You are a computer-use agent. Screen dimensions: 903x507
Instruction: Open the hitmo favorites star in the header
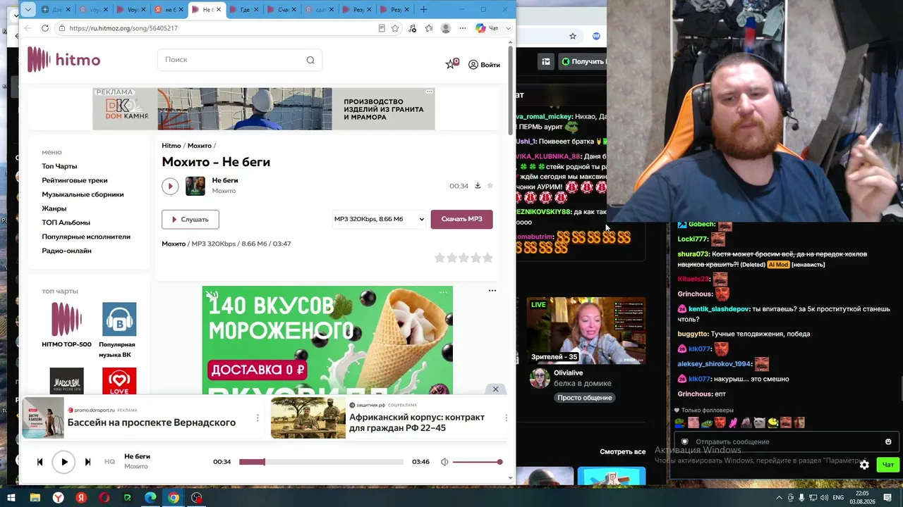coord(451,64)
